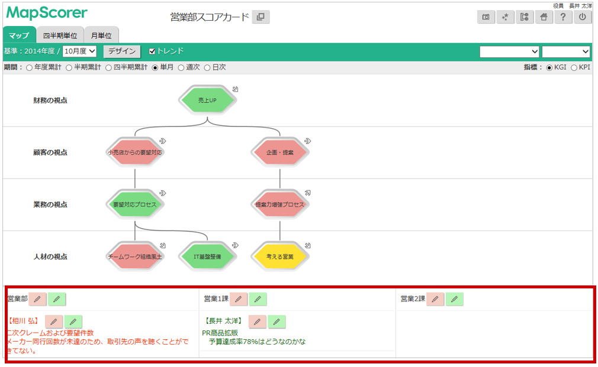Select the チームワーク組織風土 hexagon node
The width and height of the screenshot is (598, 367).
(135, 256)
